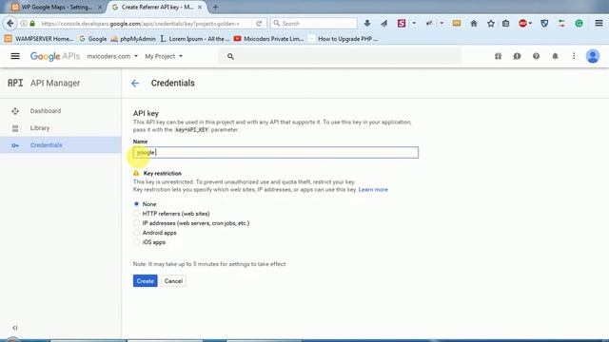The height and width of the screenshot is (342, 609).
Task: Click the shield extension icon
Action: click(544, 23)
